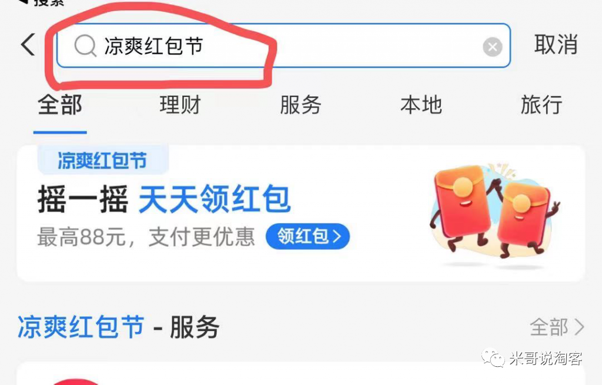The image size is (602, 385).
Task: Click the magnifier search icon
Action: click(x=85, y=46)
